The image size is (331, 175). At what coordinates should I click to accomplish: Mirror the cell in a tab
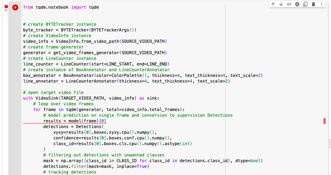point(305,4)
